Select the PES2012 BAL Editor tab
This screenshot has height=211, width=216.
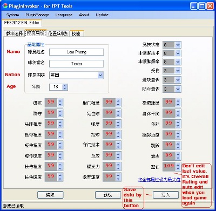point(22,23)
